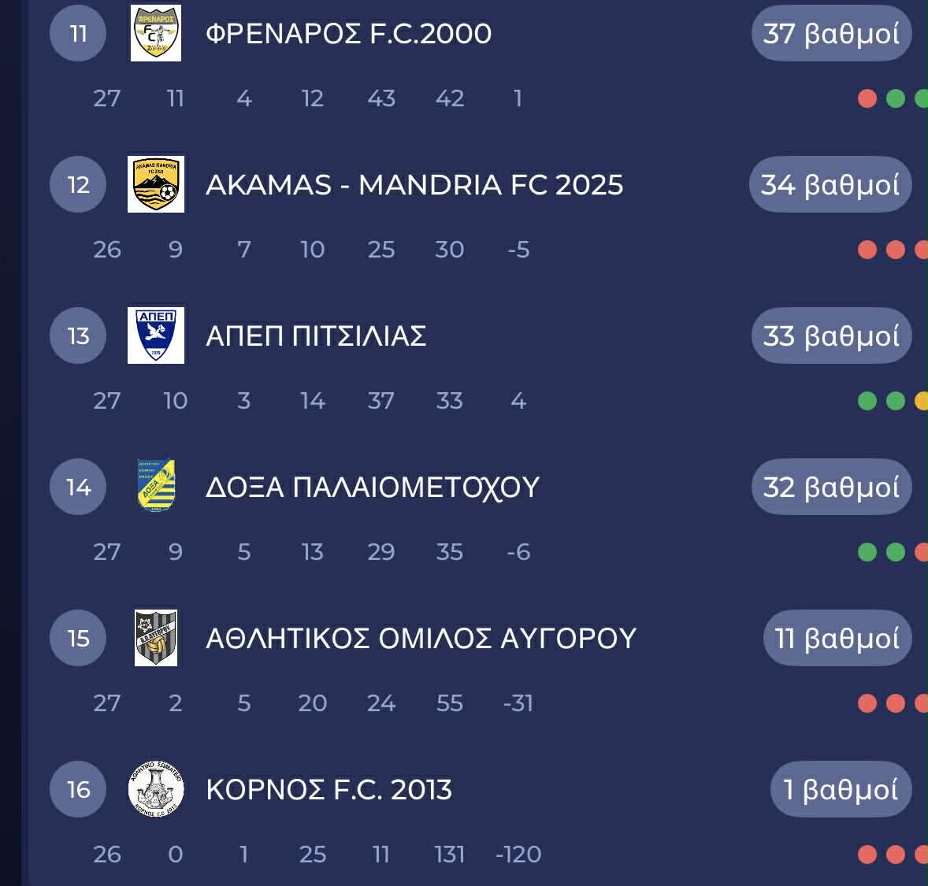
Task: Click first red form dot for ΦΡΕΝΑΡΟΣ
Action: pyautogui.click(x=867, y=98)
